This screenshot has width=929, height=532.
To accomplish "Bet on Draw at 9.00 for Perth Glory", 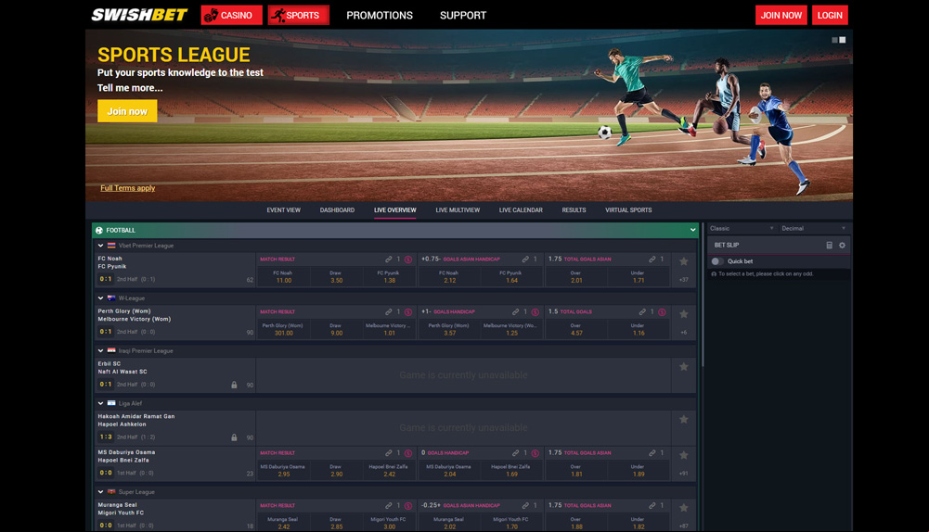I will (337, 330).
